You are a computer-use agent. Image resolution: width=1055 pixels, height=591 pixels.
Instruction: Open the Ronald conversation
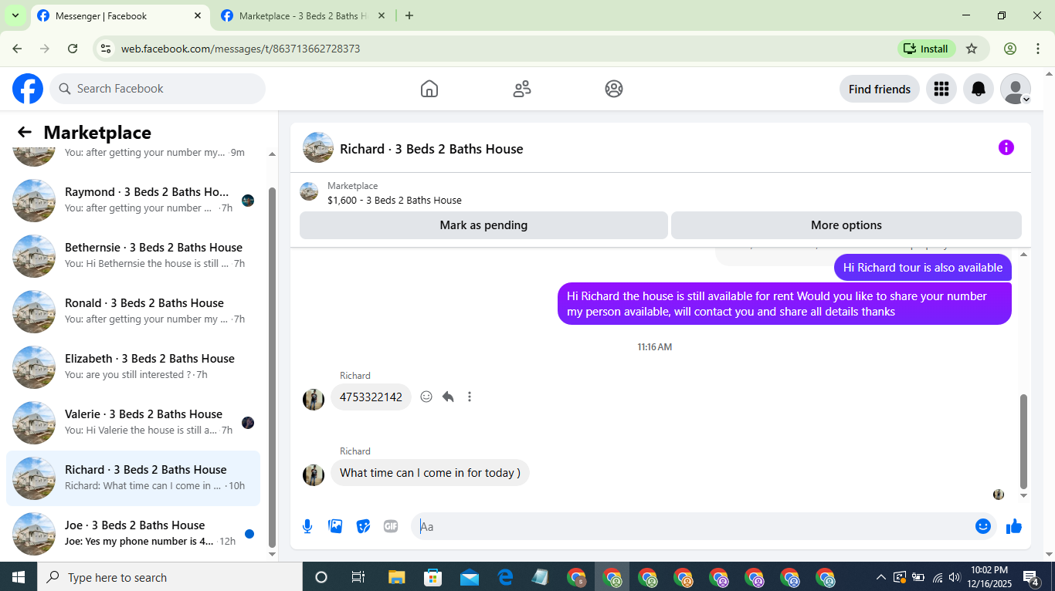[x=133, y=312]
